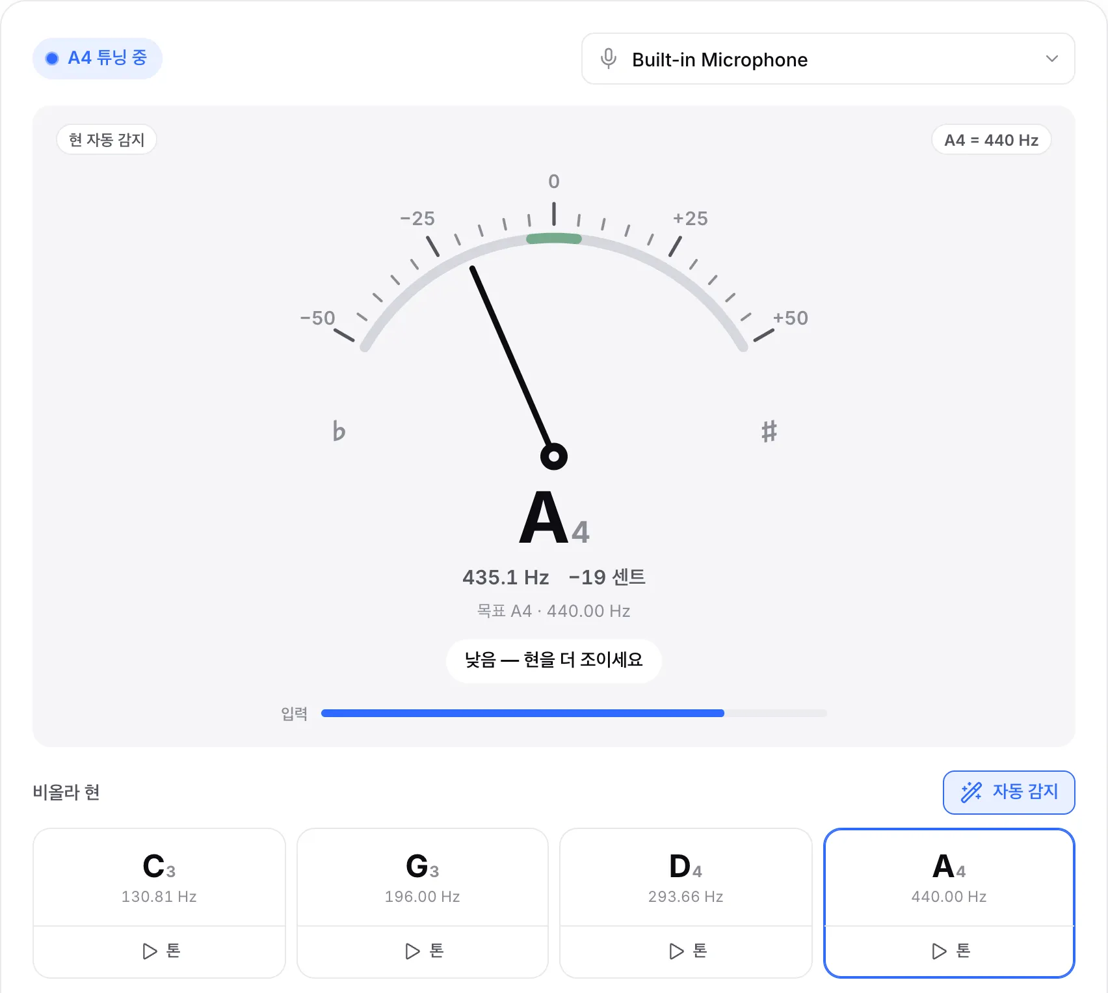Click the 130.81 Hz frequency text
Image resolution: width=1108 pixels, height=993 pixels.
159,897
